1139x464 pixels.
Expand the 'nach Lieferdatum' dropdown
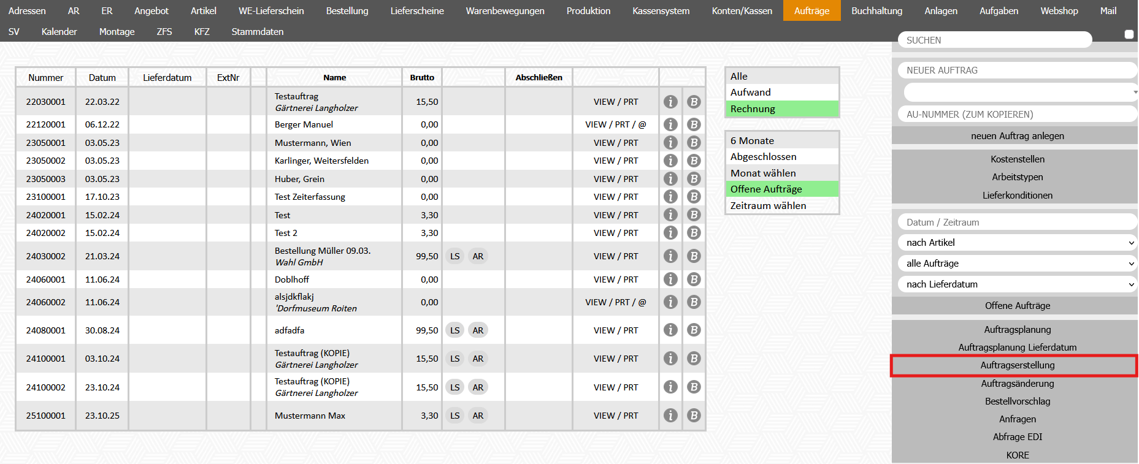1018,284
